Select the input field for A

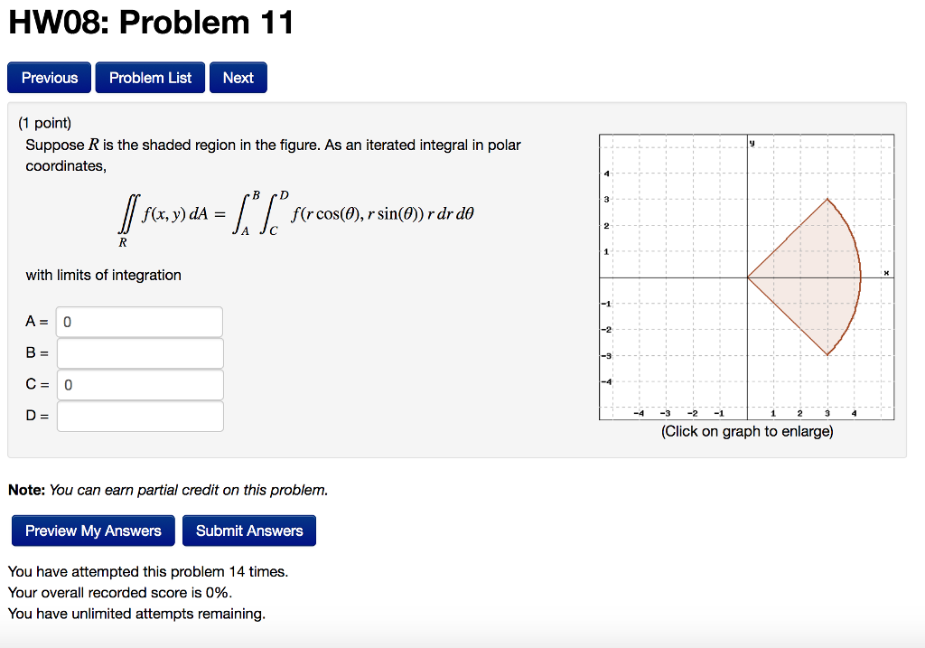click(139, 322)
